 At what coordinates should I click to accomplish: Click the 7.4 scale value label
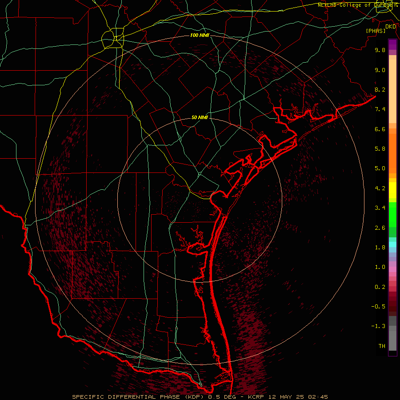[380, 109]
